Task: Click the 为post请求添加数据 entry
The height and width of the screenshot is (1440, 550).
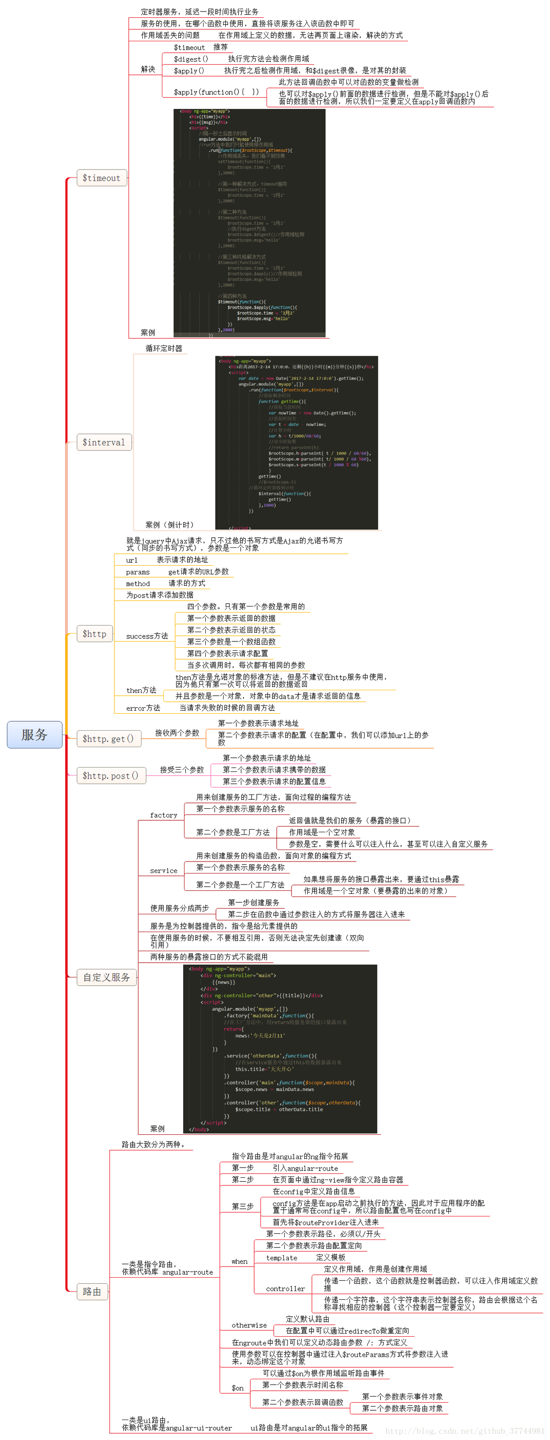Action: tap(159, 595)
